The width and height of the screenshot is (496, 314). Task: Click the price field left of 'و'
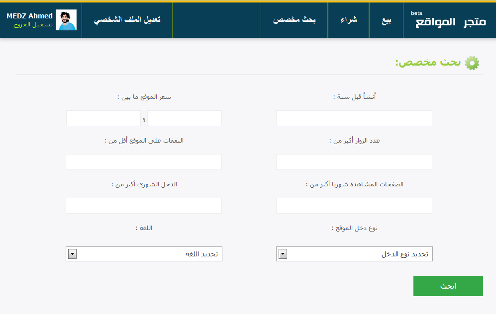pos(103,118)
